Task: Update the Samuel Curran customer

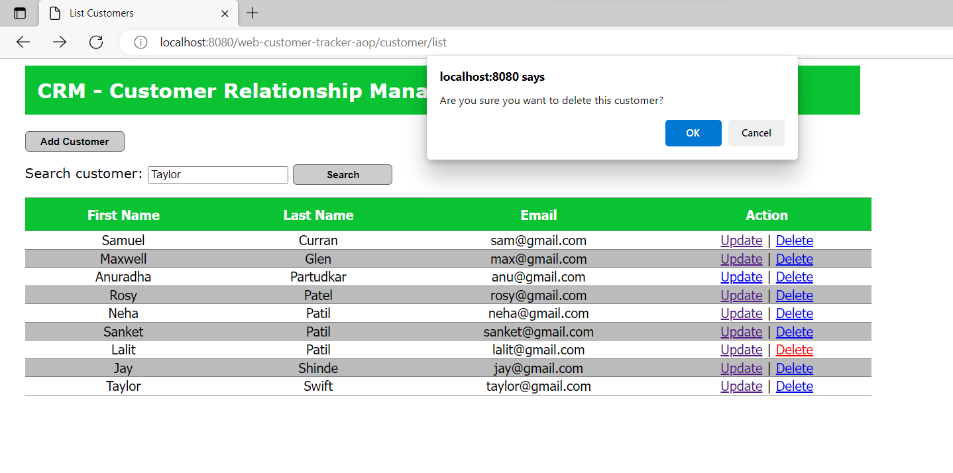Action: [742, 240]
